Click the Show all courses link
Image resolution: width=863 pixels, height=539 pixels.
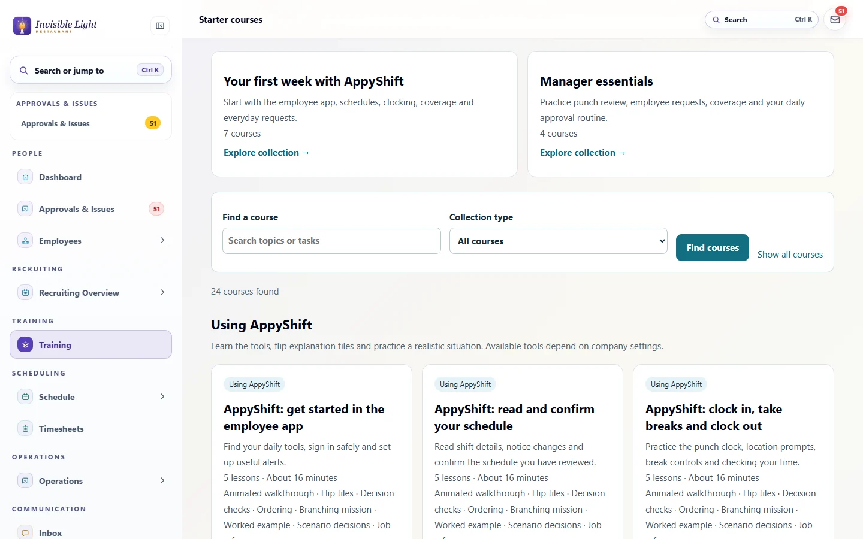pyautogui.click(x=790, y=255)
